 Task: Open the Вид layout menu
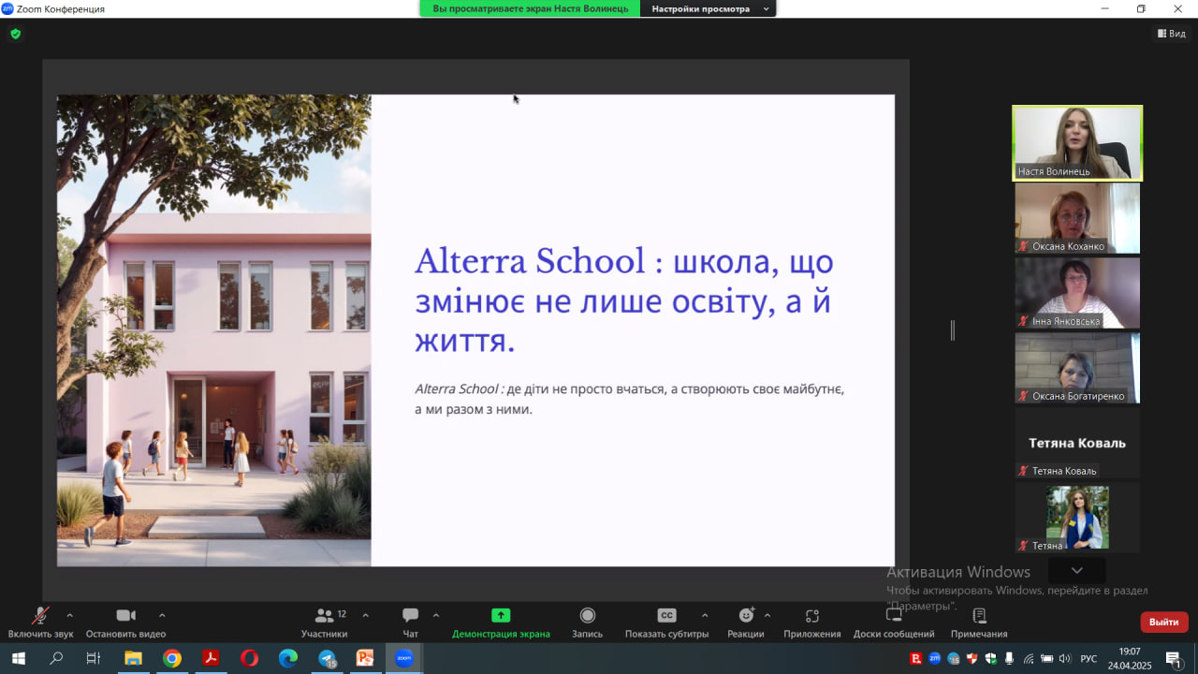(1171, 33)
